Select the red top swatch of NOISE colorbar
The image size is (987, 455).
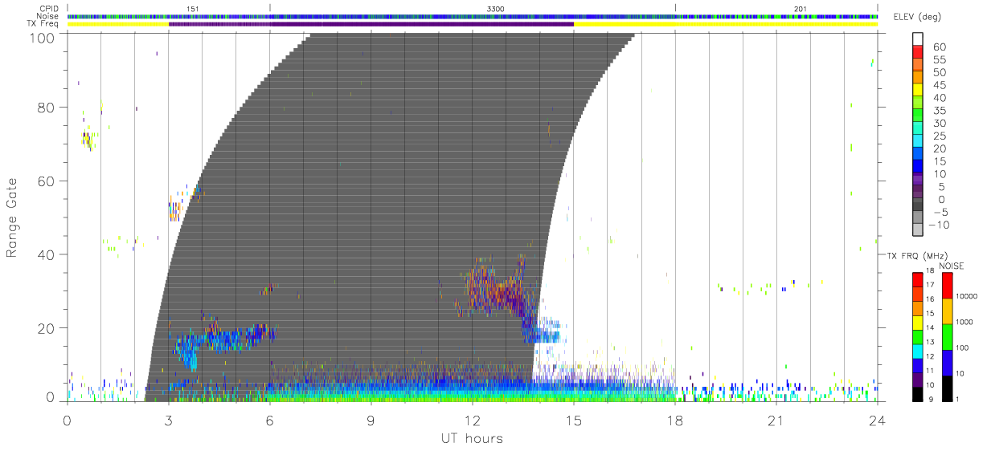point(947,286)
